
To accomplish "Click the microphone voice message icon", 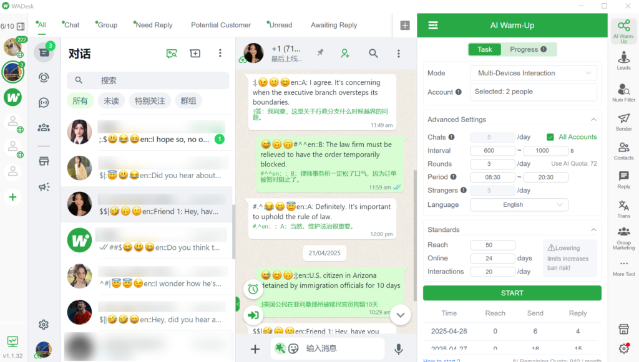I will (x=399, y=348).
